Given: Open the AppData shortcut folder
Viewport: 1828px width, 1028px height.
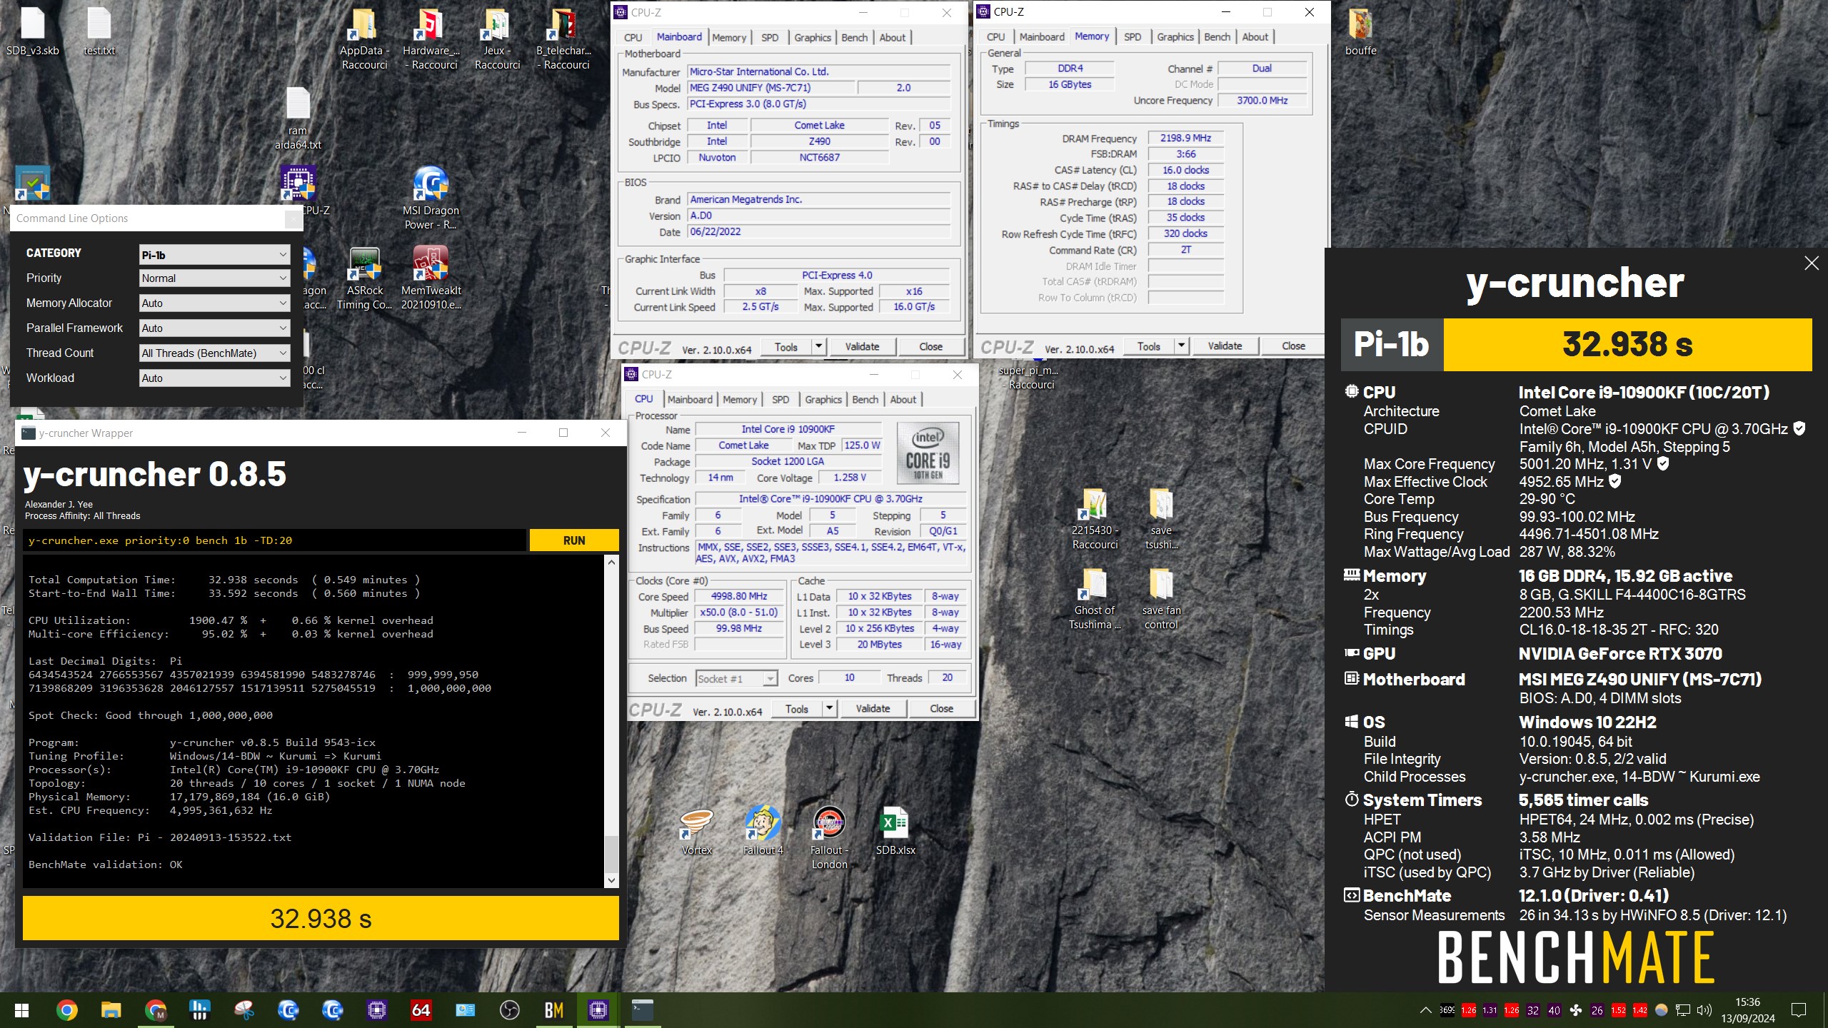Looking at the screenshot, I should 364,39.
